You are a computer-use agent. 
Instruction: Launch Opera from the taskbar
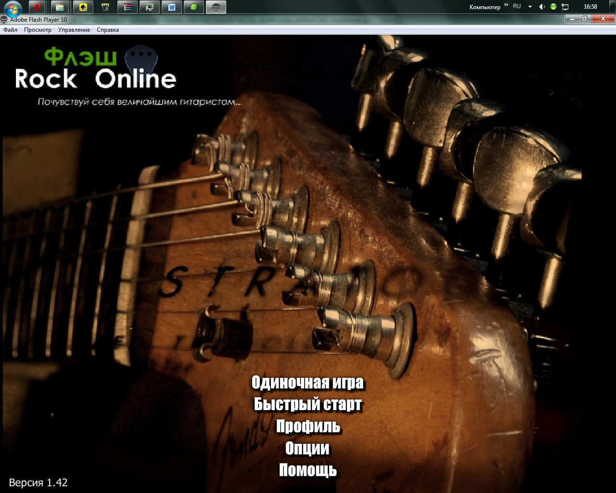pos(37,7)
